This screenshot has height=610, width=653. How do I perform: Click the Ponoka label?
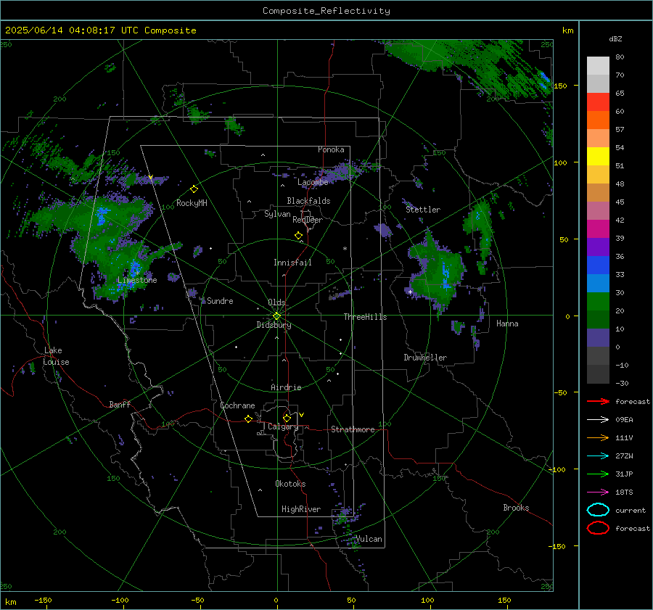(331, 149)
